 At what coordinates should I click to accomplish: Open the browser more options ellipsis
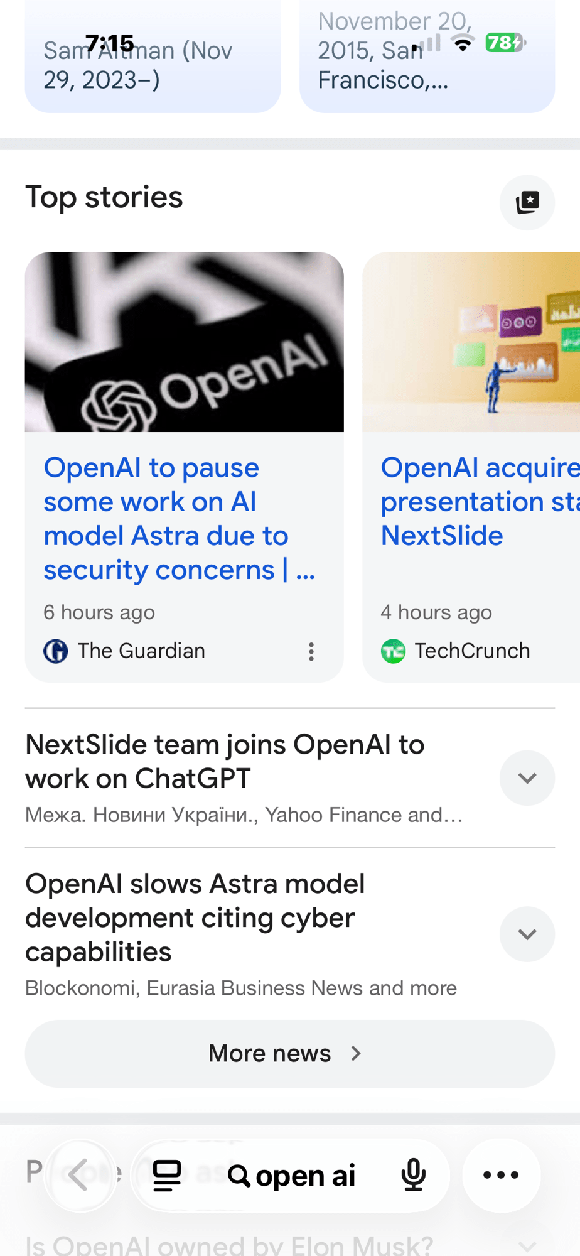click(x=501, y=1175)
